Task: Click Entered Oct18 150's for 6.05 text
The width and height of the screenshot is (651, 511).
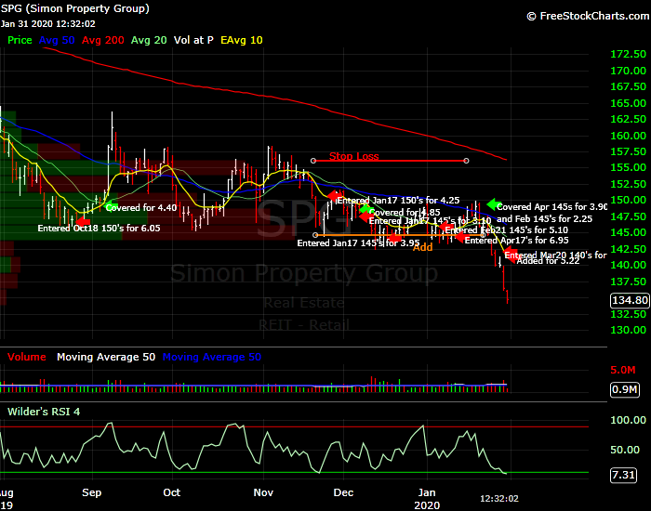Action: (99, 229)
